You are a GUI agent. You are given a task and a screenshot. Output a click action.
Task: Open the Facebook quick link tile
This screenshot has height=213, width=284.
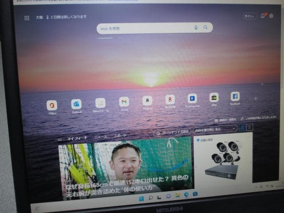click(235, 98)
